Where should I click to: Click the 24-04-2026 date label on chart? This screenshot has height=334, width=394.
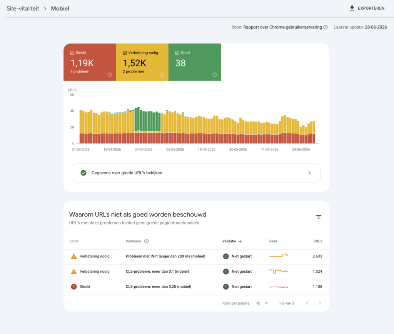[x=144, y=149]
